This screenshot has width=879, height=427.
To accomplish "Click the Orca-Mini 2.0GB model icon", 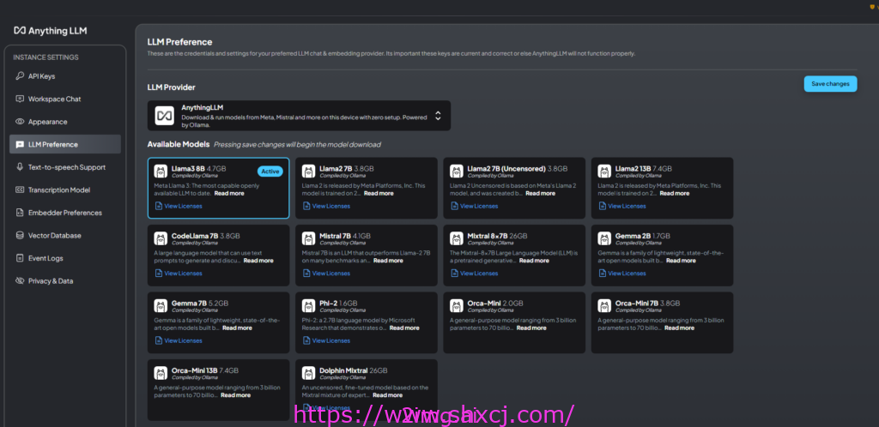I will pyautogui.click(x=457, y=305).
